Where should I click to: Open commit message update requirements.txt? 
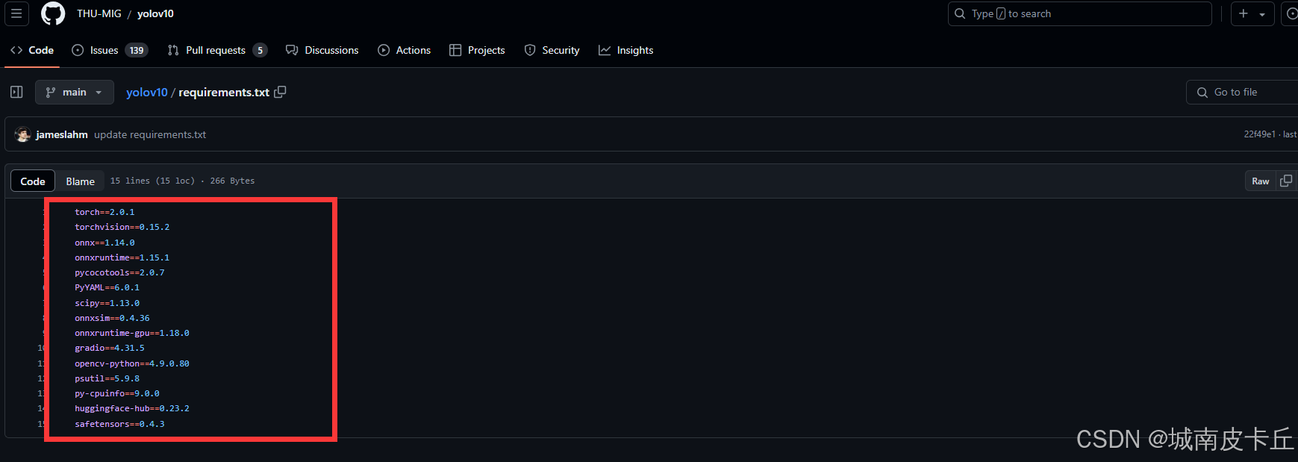point(150,134)
